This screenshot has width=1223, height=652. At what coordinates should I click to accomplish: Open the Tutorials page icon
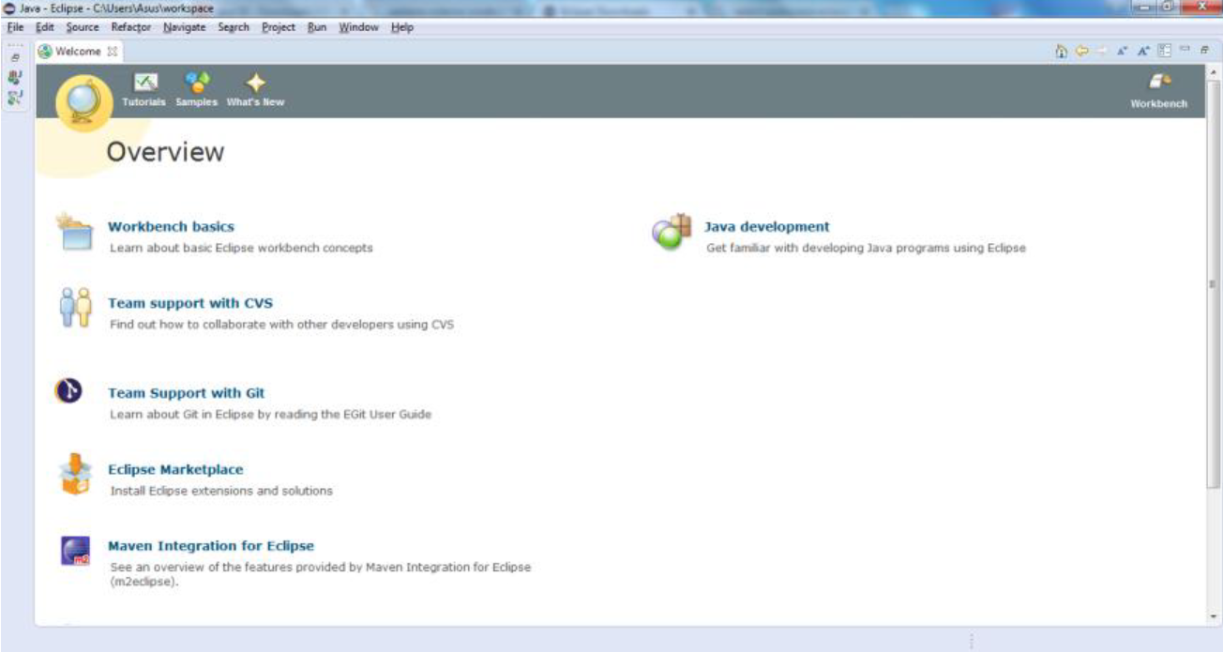click(144, 83)
